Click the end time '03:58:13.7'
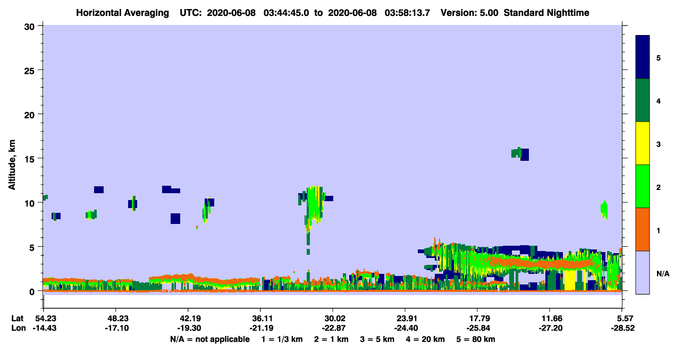 408,13
